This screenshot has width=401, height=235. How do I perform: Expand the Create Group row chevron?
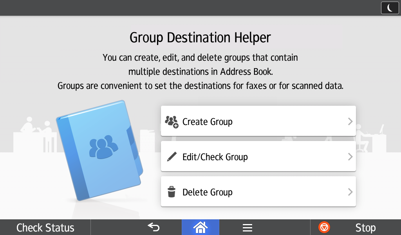click(x=350, y=121)
